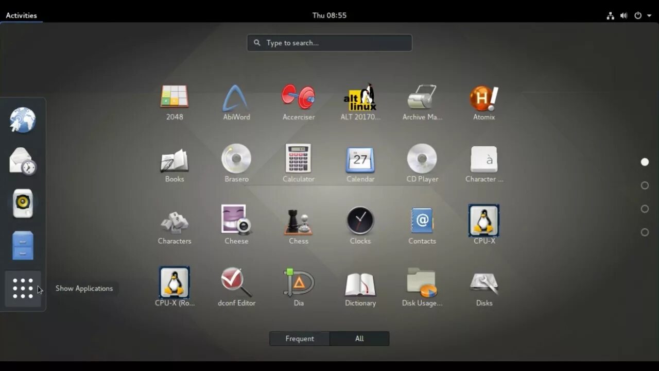Image resolution: width=659 pixels, height=371 pixels.
Task: Open Rhythmbox speaker icon in dash
Action: [x=23, y=204]
